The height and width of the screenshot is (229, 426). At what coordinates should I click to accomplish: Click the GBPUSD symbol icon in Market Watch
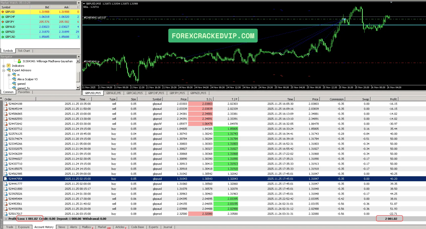click(3, 12)
